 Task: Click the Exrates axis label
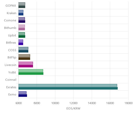click(x=11, y=87)
